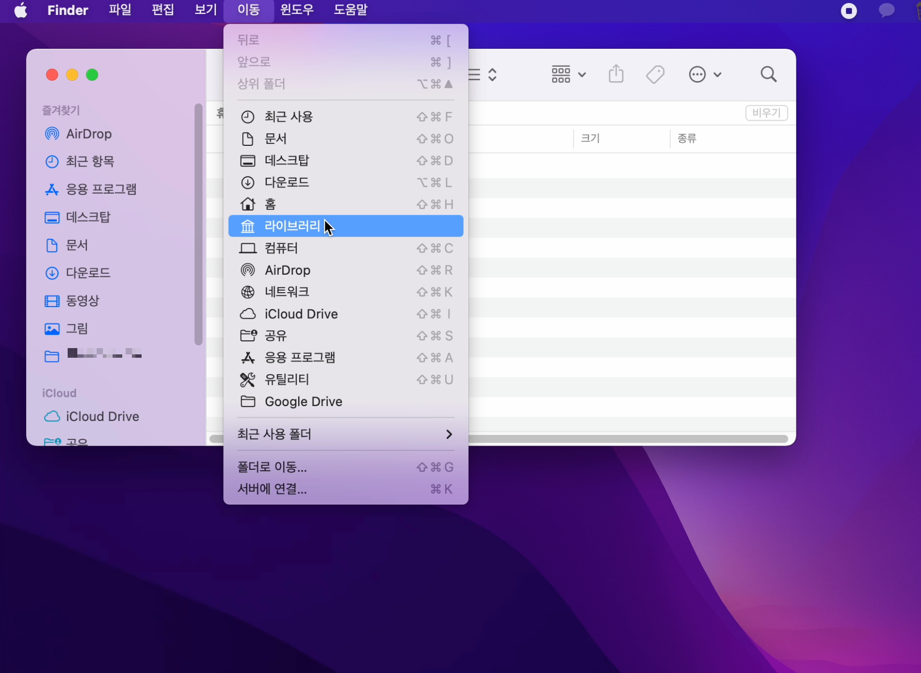Viewport: 921px width, 673px height.
Task: Click the 비우기 button
Action: pyautogui.click(x=766, y=113)
